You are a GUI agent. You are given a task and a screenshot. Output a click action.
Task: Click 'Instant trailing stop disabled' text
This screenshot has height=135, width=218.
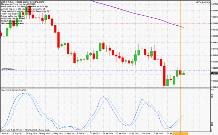(x=13, y=16)
